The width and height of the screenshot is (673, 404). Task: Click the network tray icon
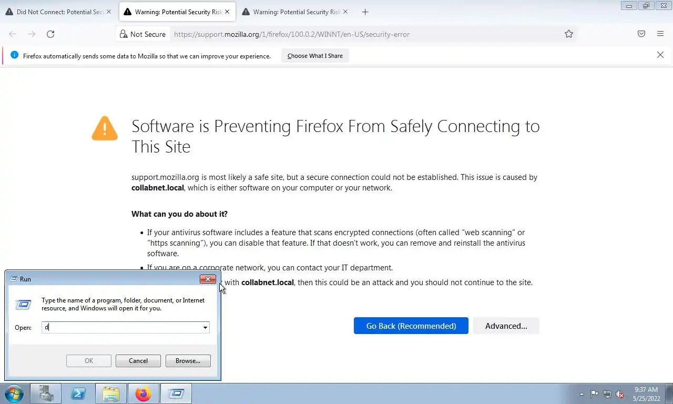[x=607, y=394]
